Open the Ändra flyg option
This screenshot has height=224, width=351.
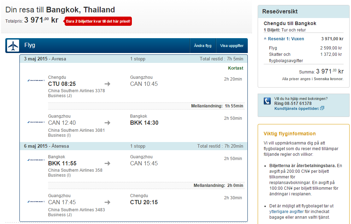203,46
